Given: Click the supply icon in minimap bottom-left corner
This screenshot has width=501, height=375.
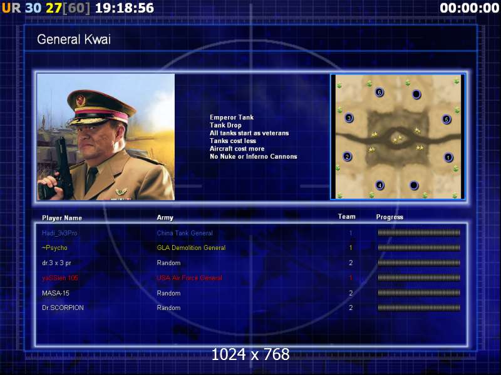Looking at the screenshot, I should [339, 195].
